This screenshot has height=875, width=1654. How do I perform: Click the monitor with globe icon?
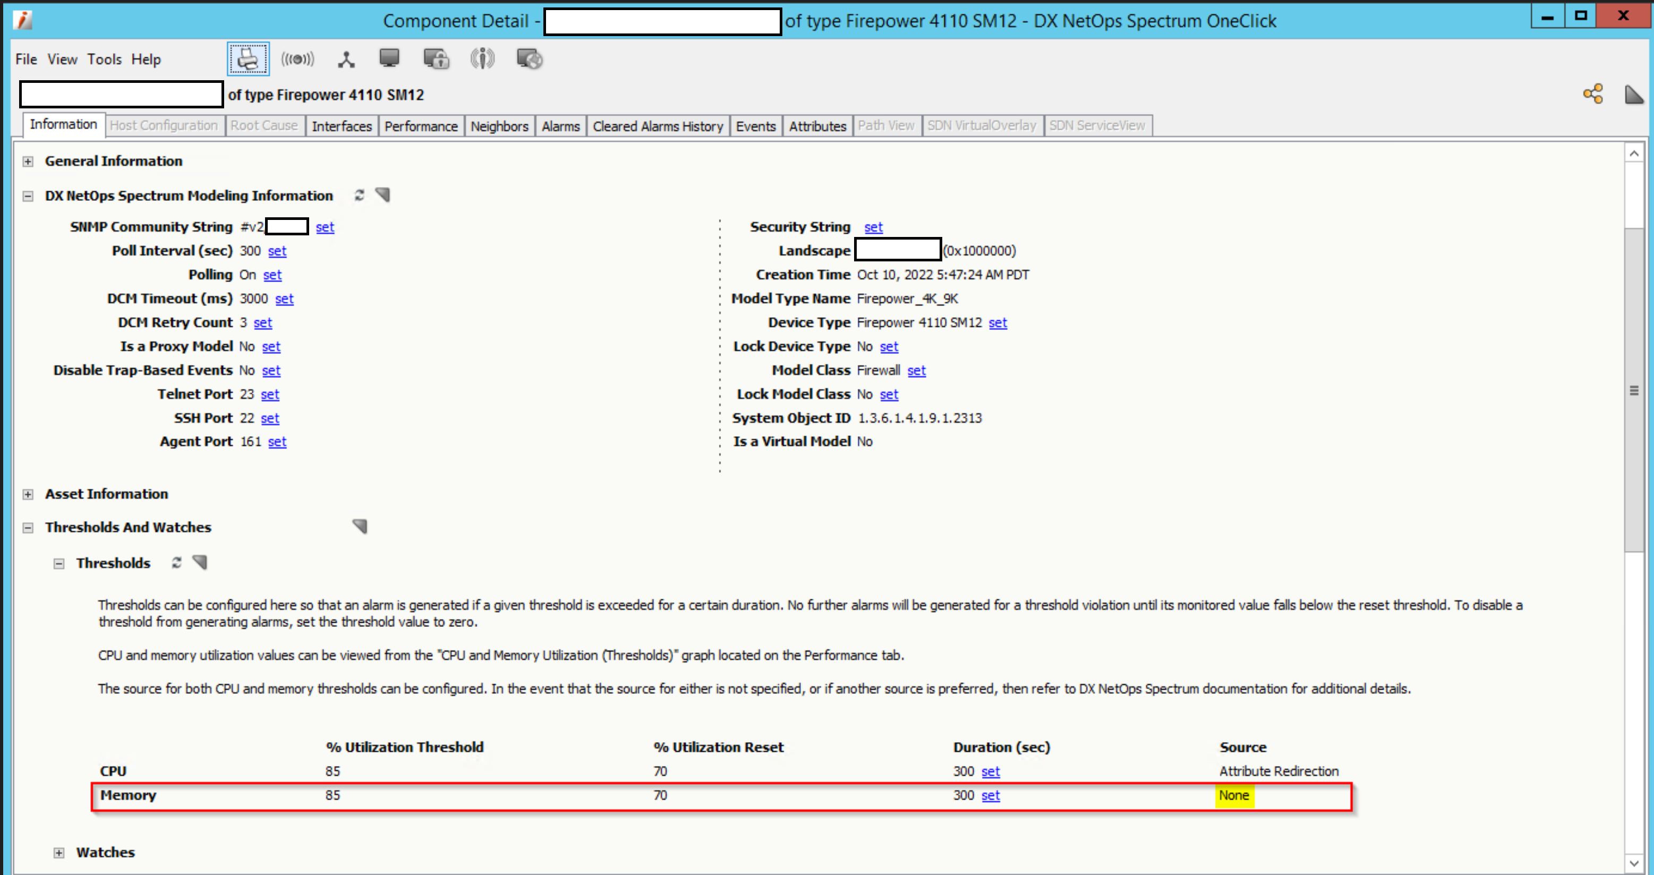[x=530, y=59]
